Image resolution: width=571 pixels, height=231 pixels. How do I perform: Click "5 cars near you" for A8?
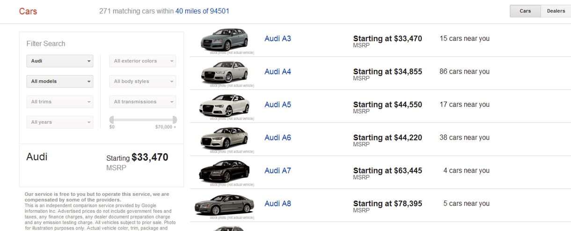(x=466, y=204)
